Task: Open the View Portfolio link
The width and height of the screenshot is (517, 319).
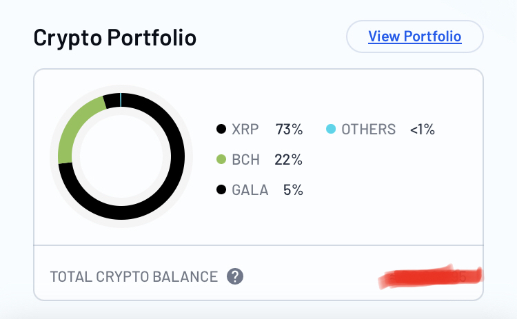Action: point(415,37)
